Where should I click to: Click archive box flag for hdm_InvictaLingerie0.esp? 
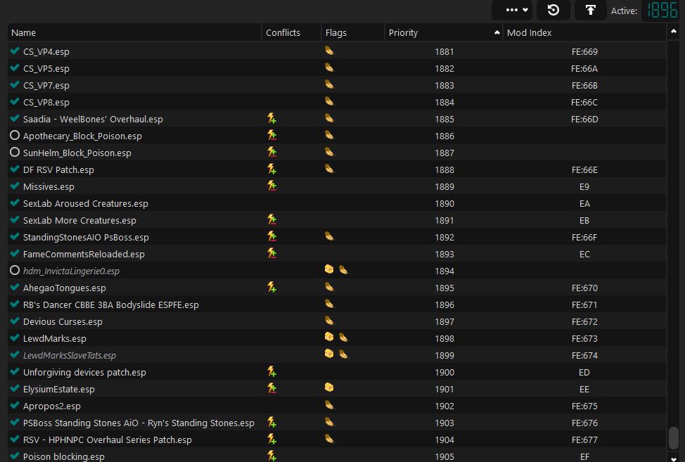(x=329, y=269)
